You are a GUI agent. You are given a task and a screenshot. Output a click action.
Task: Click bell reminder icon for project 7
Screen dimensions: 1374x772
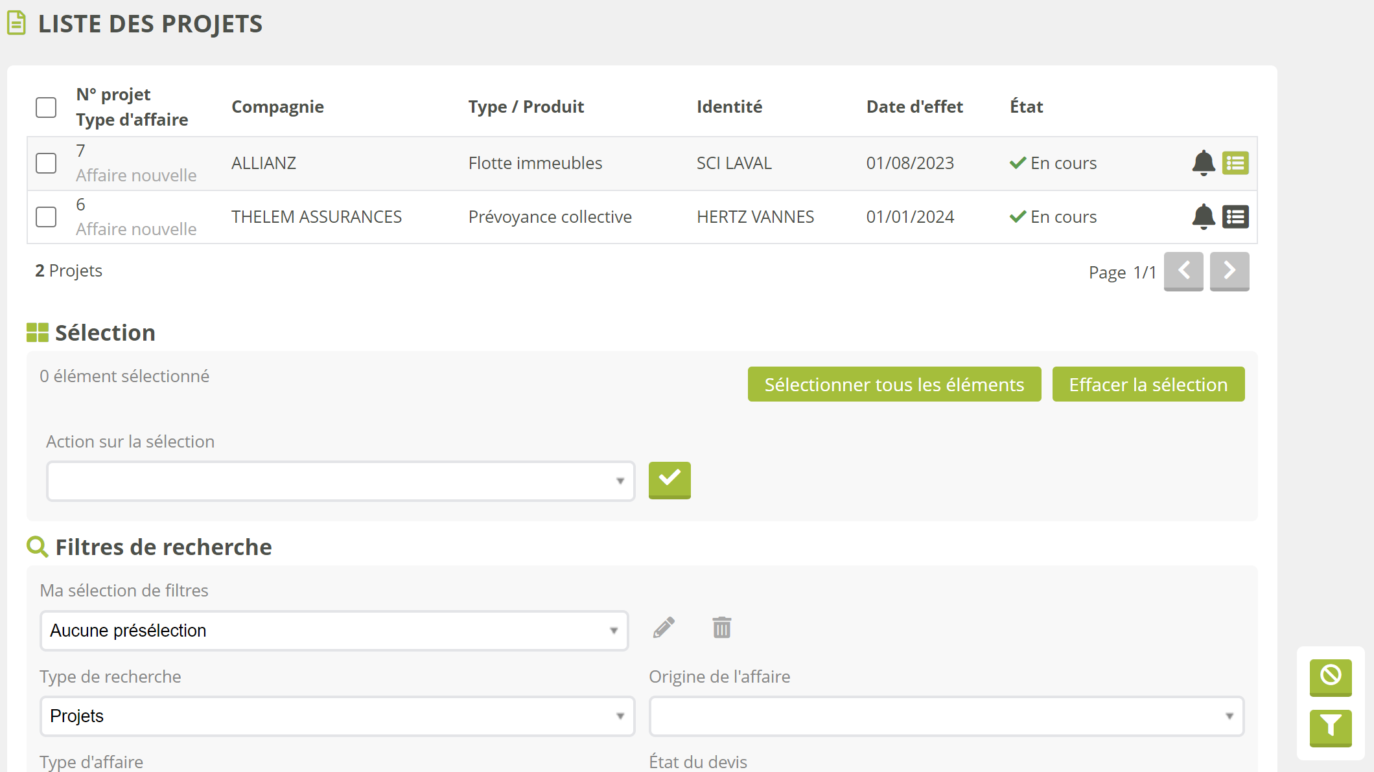tap(1203, 163)
